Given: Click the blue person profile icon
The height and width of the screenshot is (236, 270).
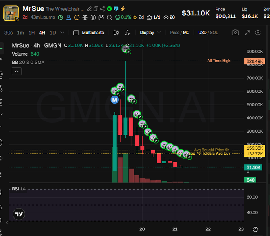Looking at the screenshot, I should tap(69, 17).
